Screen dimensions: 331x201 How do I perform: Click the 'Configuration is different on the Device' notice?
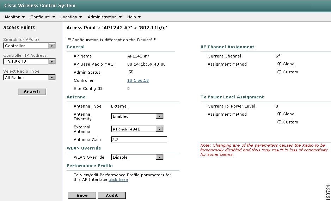111,40
